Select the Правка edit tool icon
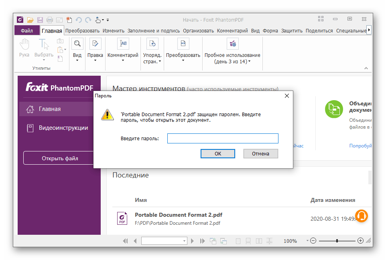 [x=95, y=43]
